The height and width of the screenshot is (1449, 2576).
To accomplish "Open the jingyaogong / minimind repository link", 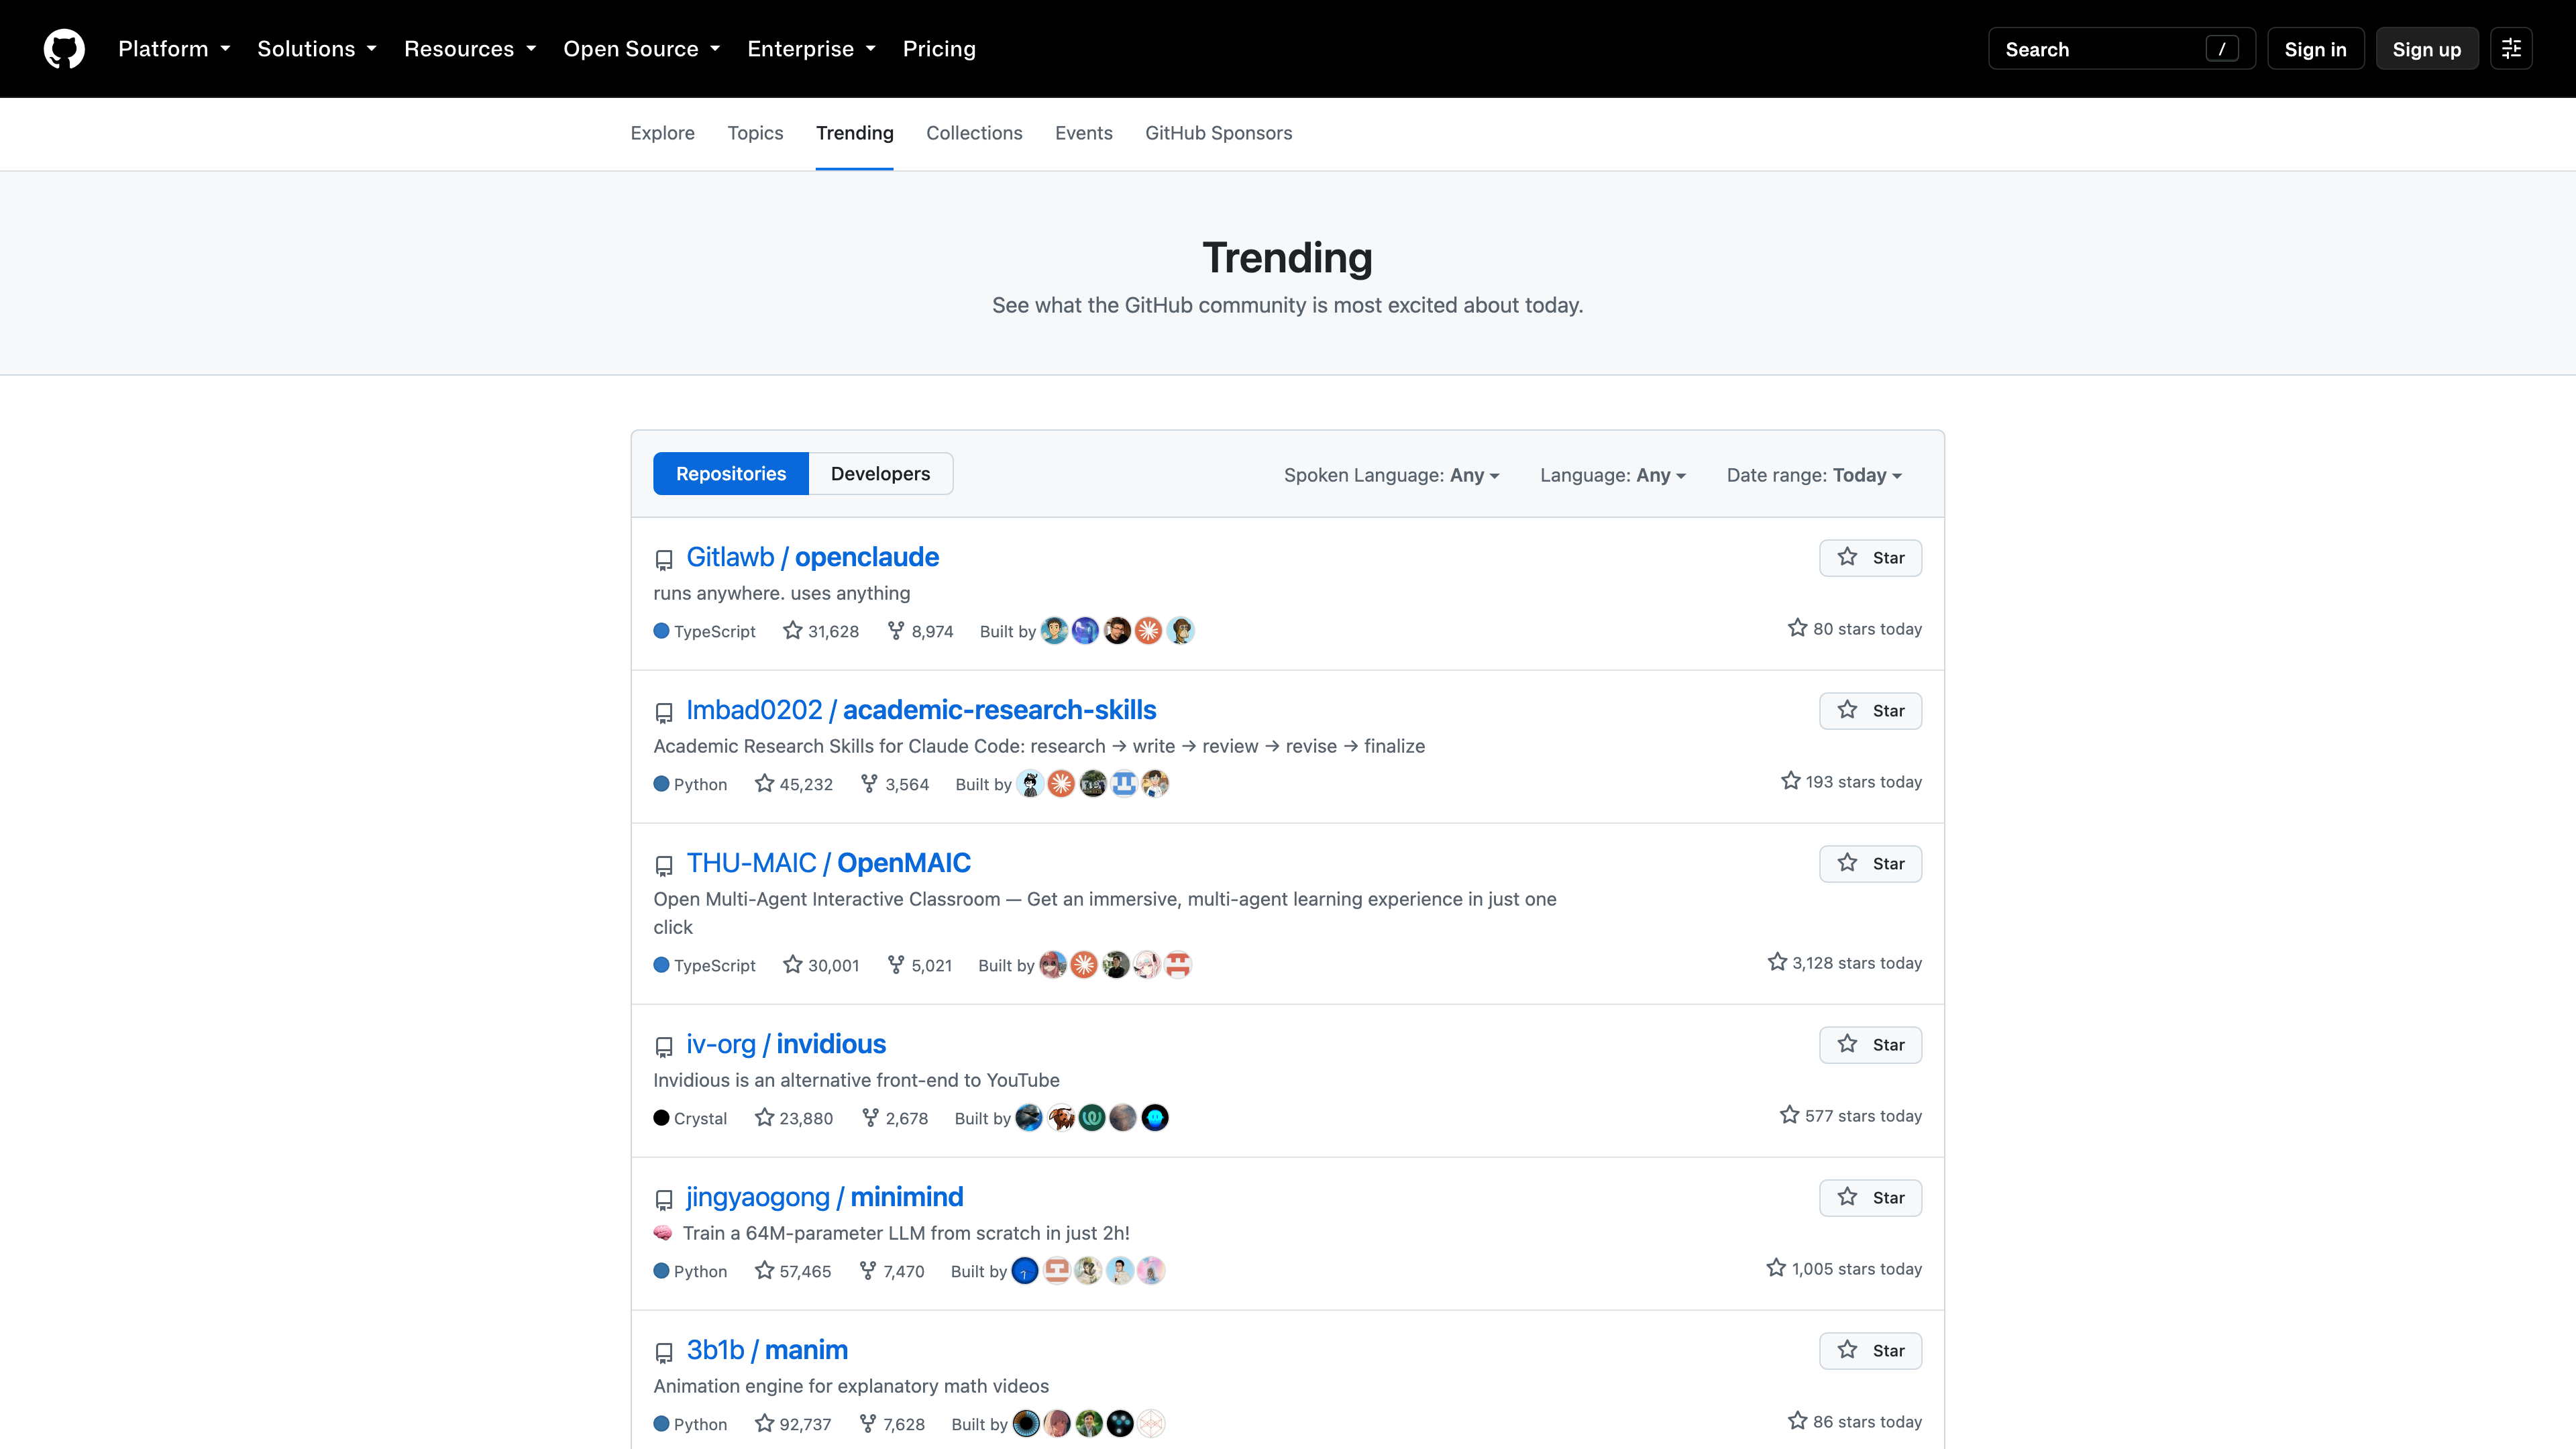I will pyautogui.click(x=824, y=1197).
